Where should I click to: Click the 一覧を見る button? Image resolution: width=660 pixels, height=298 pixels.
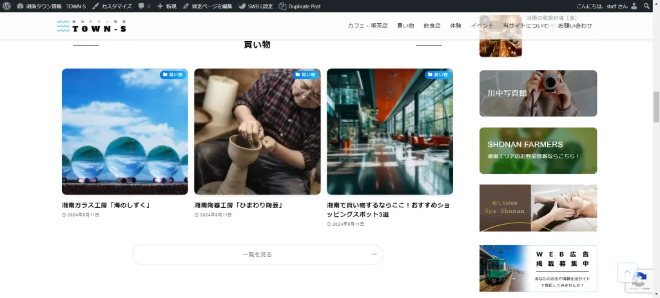click(258, 255)
